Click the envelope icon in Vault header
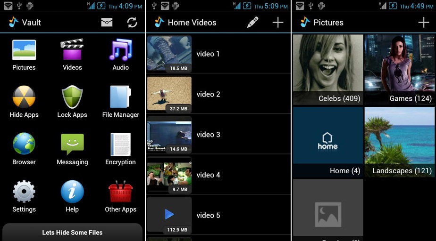The image size is (436, 241). point(107,23)
